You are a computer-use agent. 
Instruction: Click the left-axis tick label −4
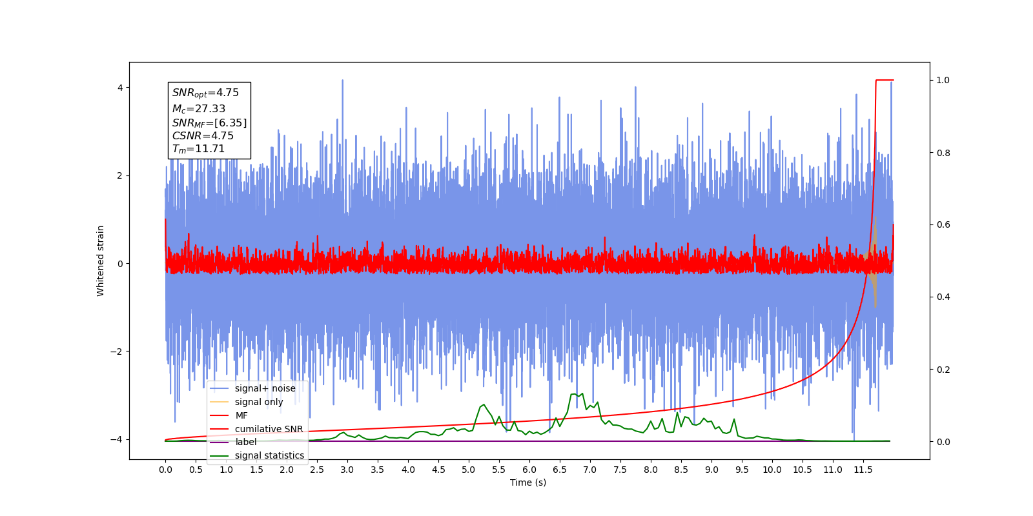point(116,439)
